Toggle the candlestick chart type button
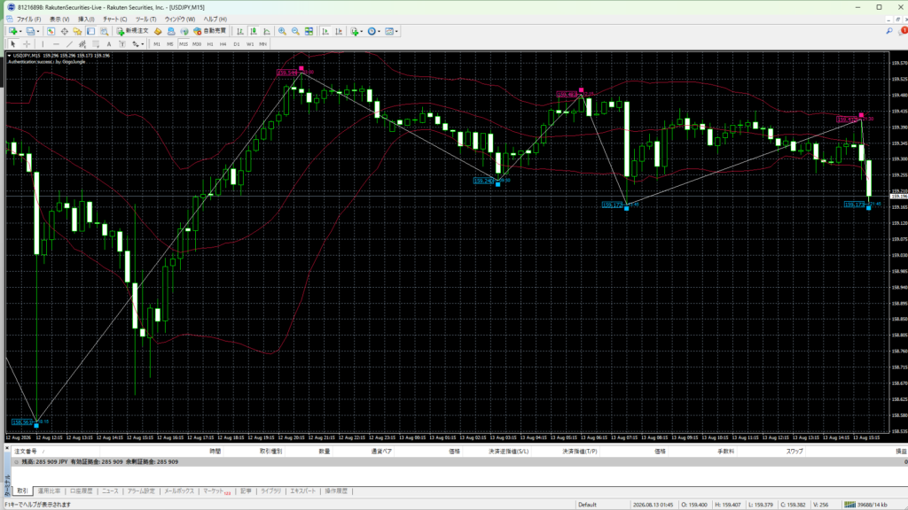Screen dimensions: 908x510 tap(254, 31)
